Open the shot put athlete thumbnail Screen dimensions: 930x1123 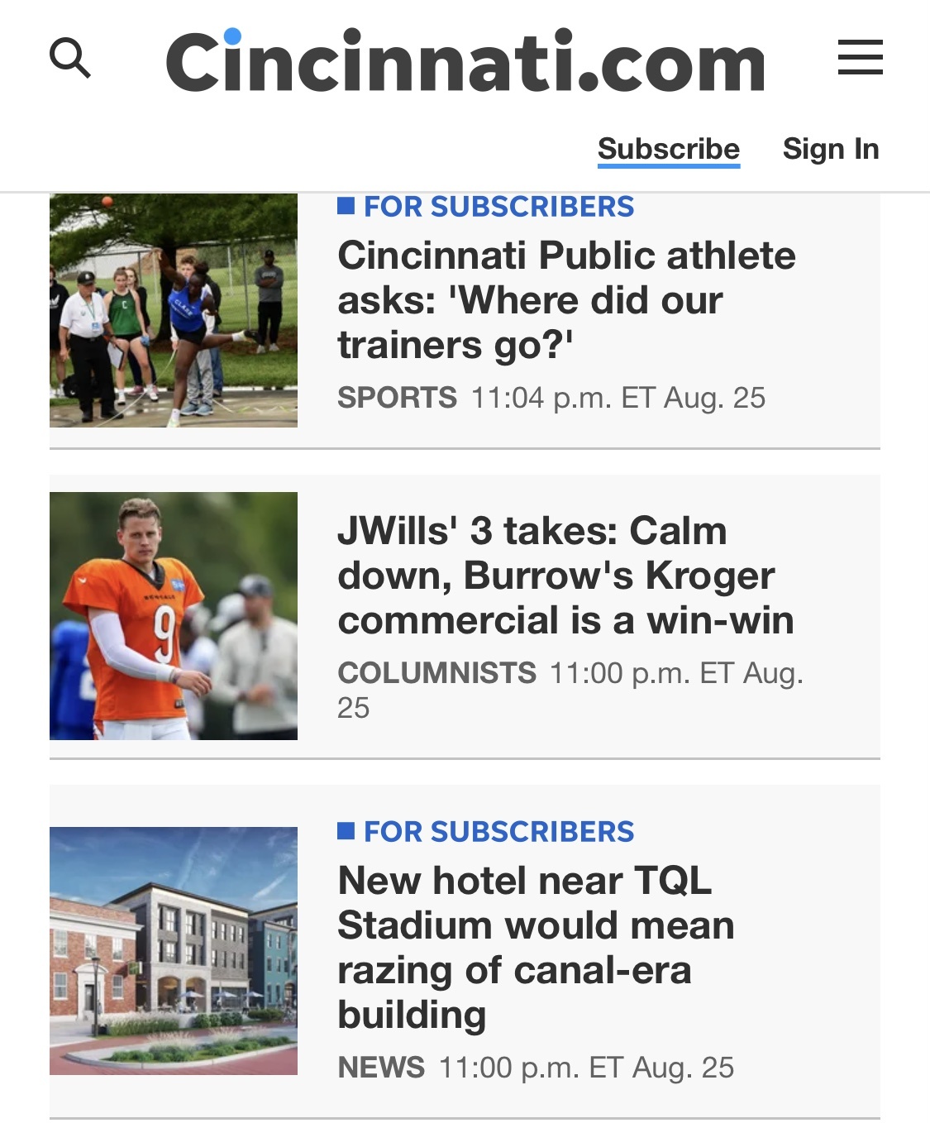(x=174, y=310)
